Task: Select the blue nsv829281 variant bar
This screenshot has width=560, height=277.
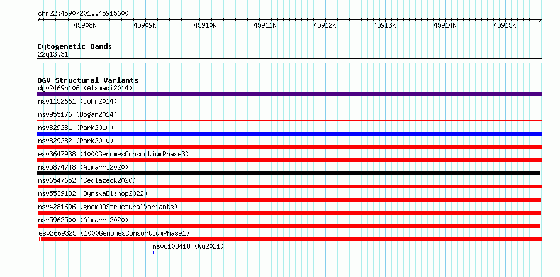Action: [x=289, y=134]
